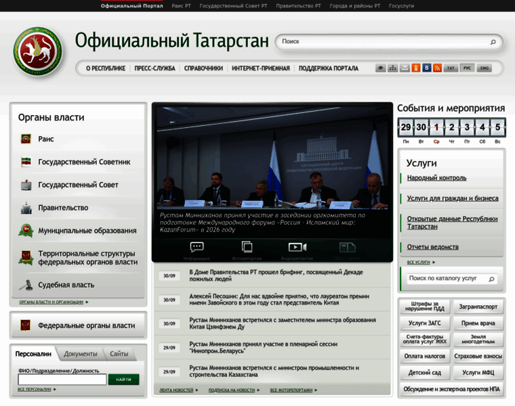Open the Информация speech bubble icon
Screen dimensions: 515x406
tap(197, 246)
